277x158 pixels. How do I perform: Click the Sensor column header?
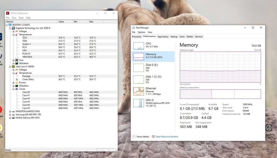coord(31,22)
